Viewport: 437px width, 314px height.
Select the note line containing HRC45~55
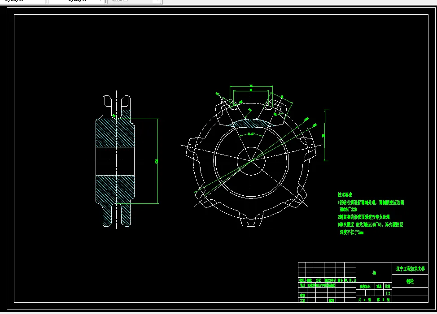(371, 224)
